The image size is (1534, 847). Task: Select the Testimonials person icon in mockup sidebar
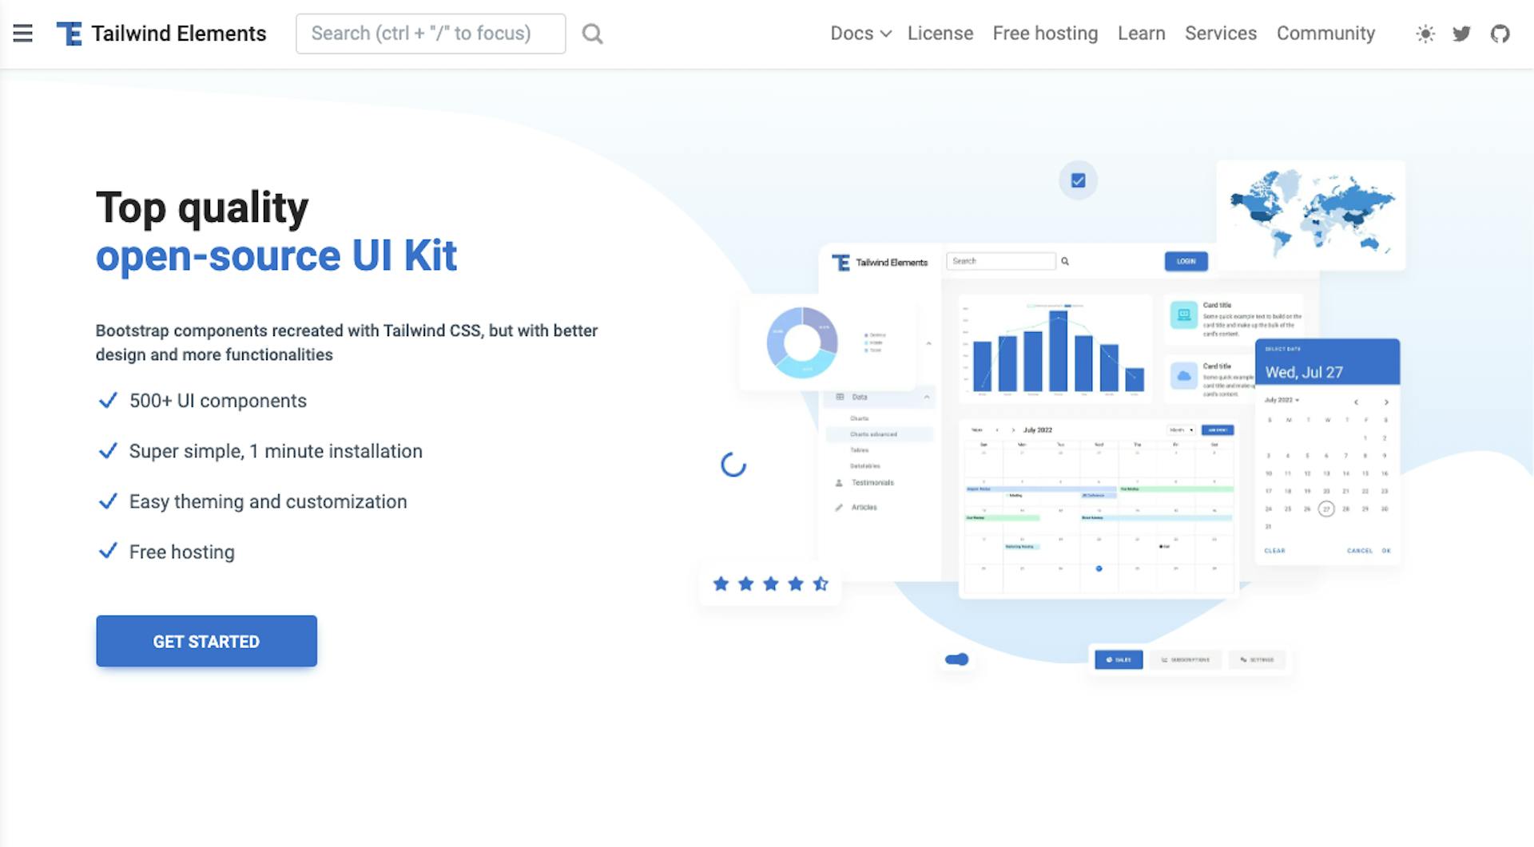pos(839,482)
